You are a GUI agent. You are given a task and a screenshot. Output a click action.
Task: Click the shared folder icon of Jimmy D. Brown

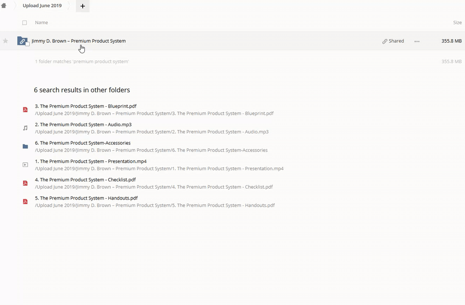tap(22, 41)
